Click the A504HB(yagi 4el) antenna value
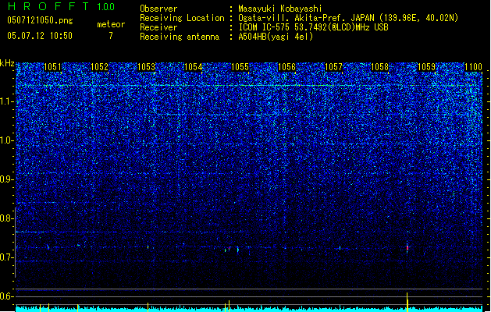Image resolution: width=491 pixels, height=312 pixels. [276, 37]
